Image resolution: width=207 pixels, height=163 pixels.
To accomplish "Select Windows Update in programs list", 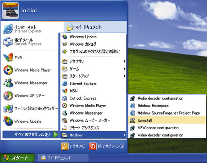I will point(93,37).
